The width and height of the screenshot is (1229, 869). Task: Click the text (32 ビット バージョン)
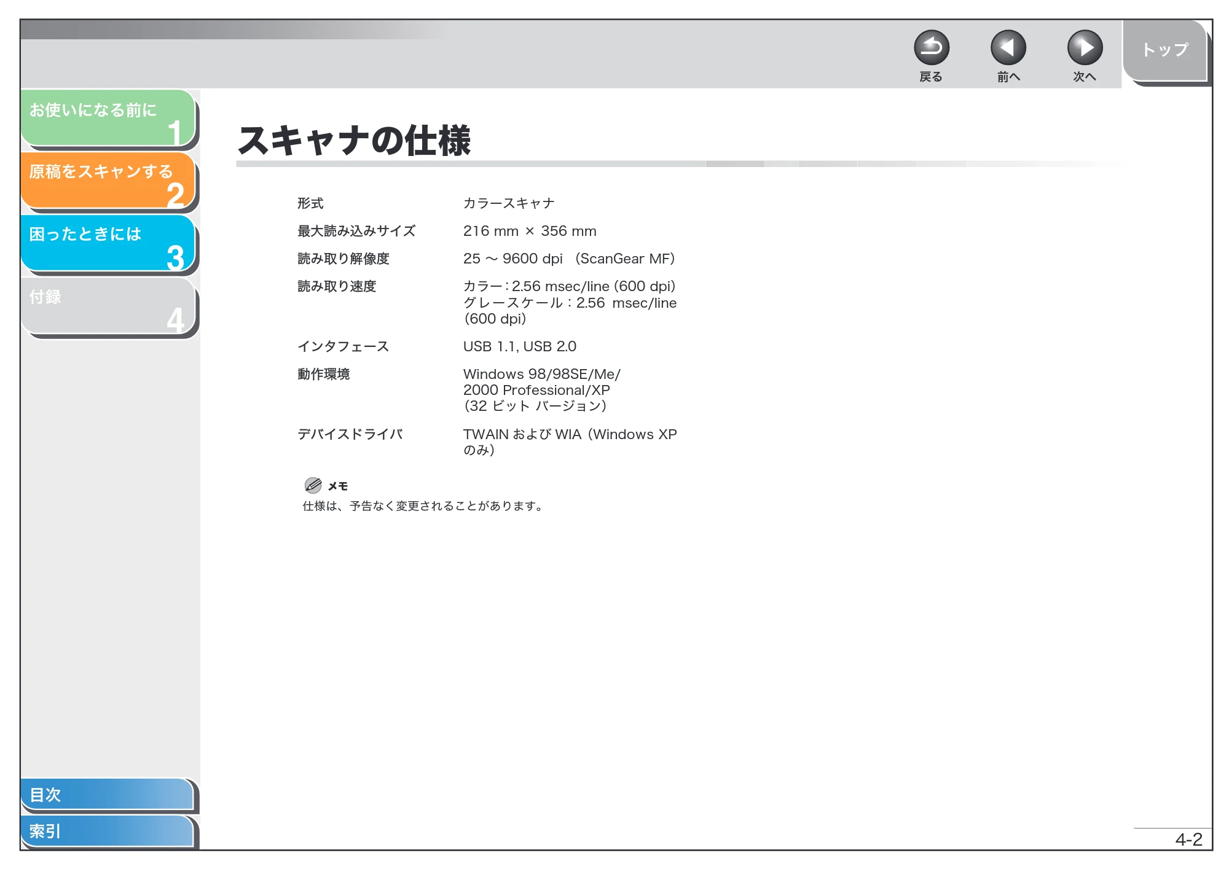[535, 406]
